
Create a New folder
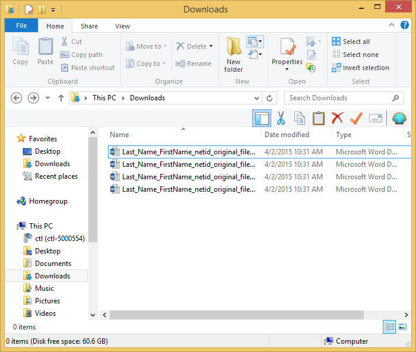click(x=233, y=55)
